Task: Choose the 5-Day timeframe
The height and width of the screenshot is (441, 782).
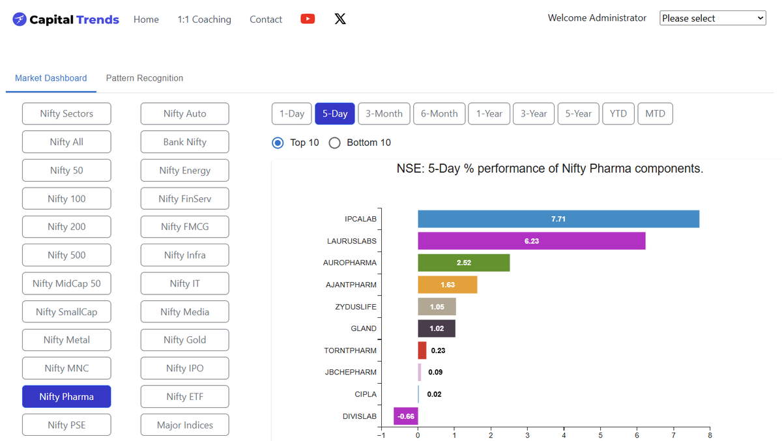Action: click(335, 113)
